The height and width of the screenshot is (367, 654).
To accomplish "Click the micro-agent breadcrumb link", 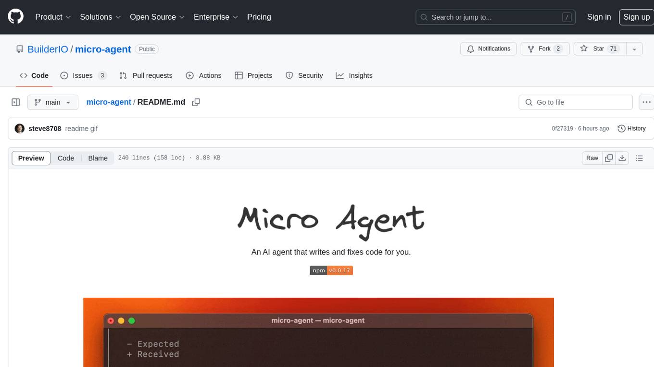I will pos(109,102).
